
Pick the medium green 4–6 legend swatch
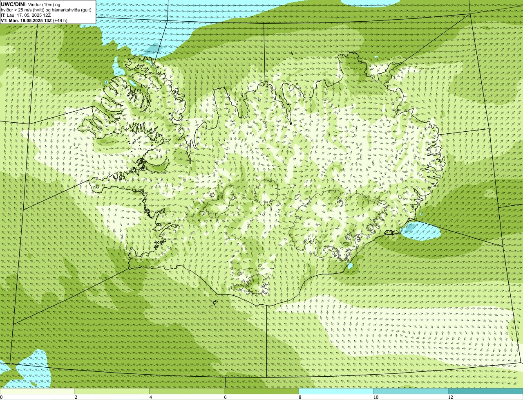coord(187,391)
